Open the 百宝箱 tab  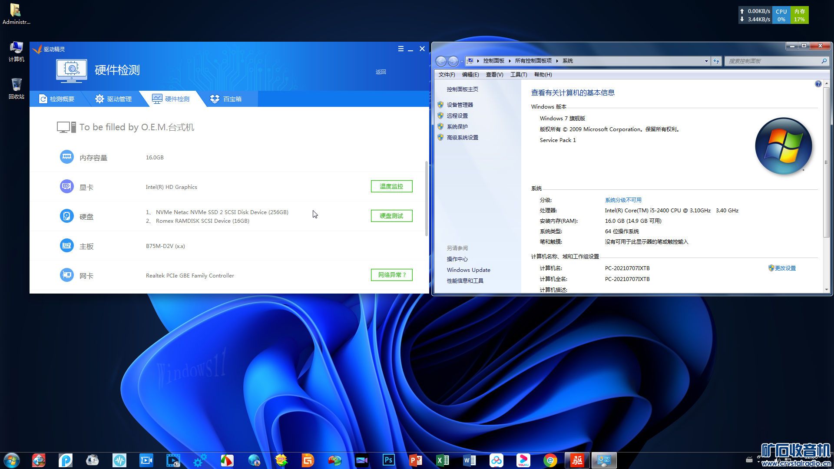pos(226,99)
